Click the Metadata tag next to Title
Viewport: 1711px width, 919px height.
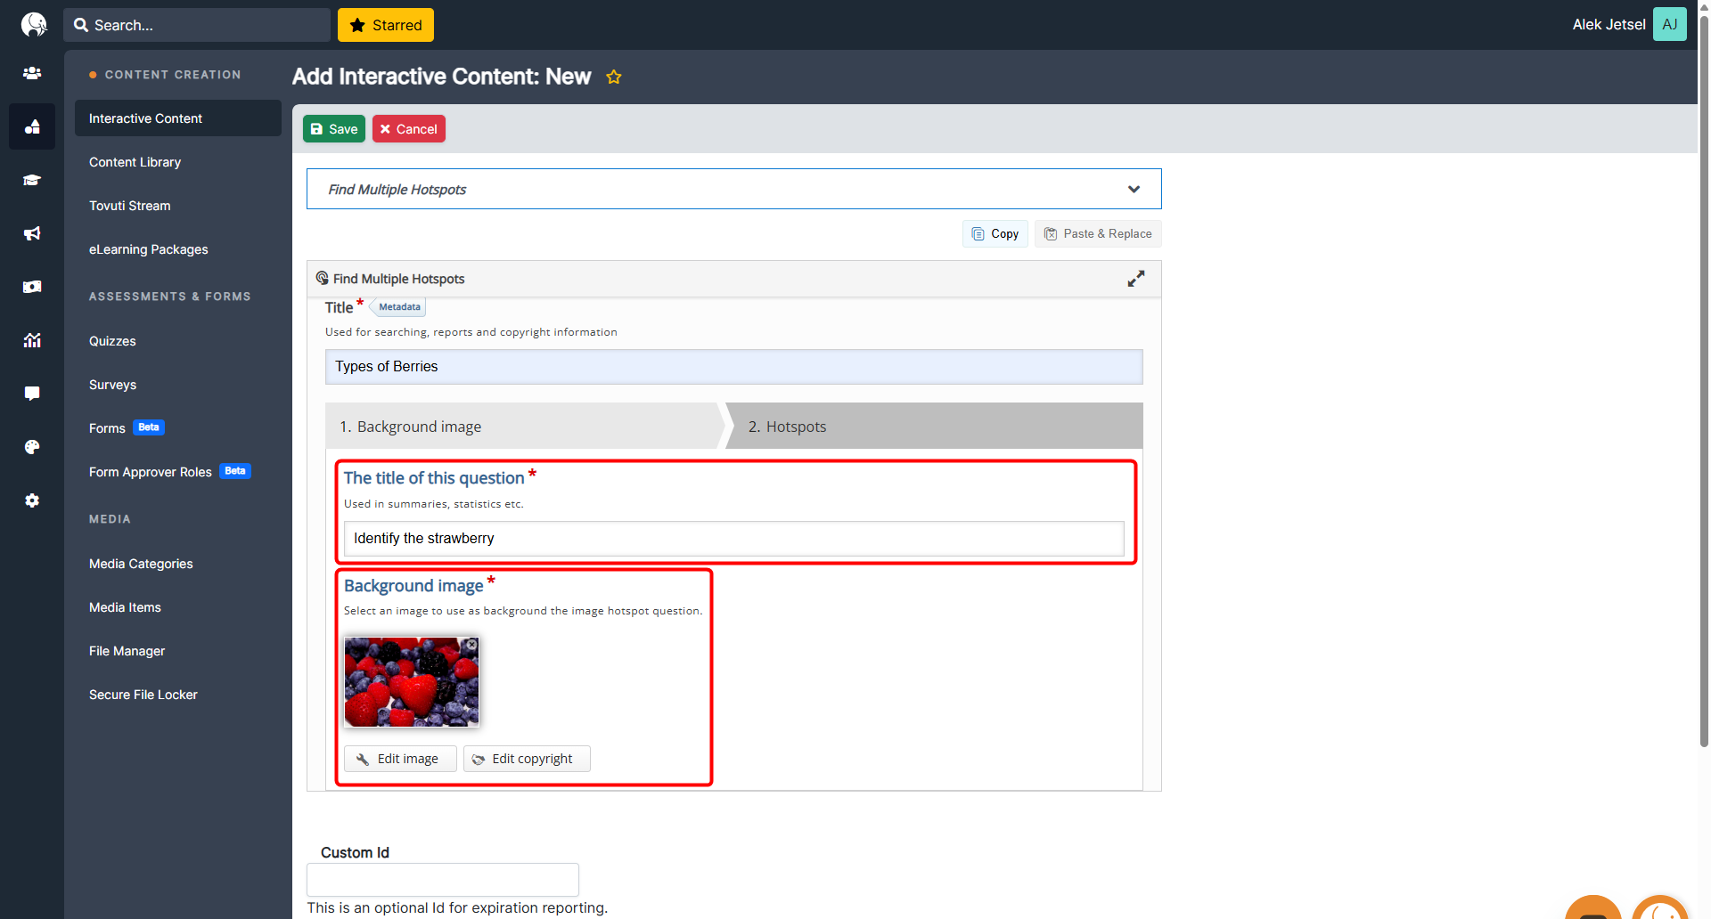pyautogui.click(x=398, y=306)
